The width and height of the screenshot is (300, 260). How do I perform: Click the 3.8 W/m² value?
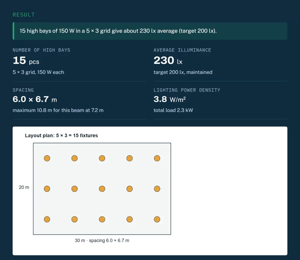[x=170, y=99]
